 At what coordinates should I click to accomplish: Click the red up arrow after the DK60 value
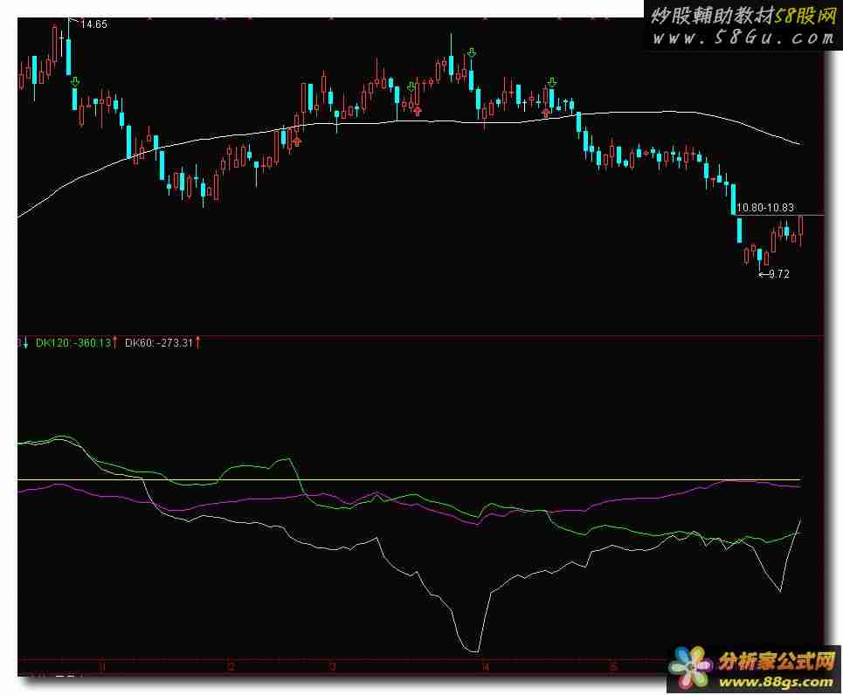[x=198, y=343]
